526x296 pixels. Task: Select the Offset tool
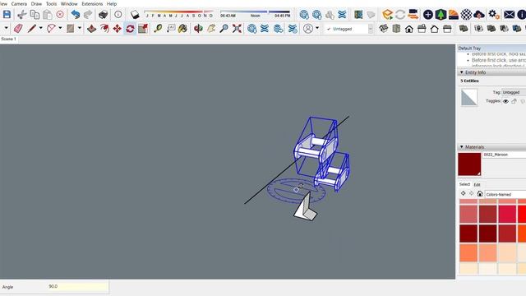coord(104,29)
